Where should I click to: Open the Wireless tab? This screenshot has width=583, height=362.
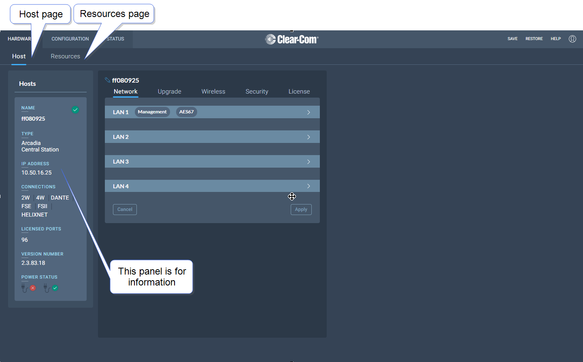[x=213, y=92]
